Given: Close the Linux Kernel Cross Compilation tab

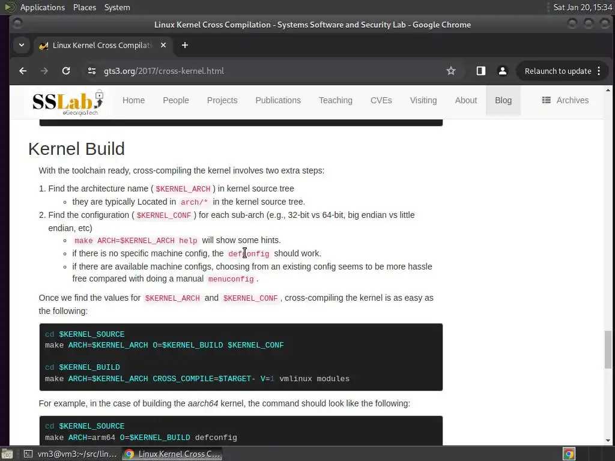Looking at the screenshot, I should [x=163, y=45].
